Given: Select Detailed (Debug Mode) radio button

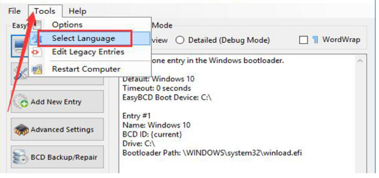Looking at the screenshot, I should pyautogui.click(x=180, y=40).
